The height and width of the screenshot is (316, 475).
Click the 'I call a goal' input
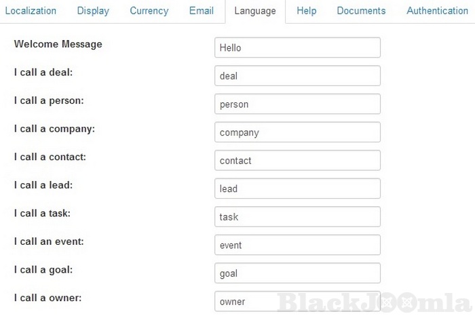(x=297, y=273)
